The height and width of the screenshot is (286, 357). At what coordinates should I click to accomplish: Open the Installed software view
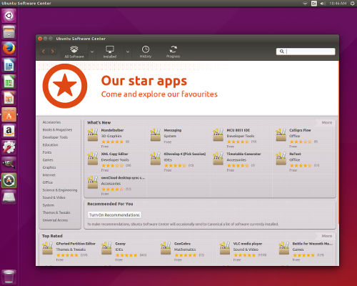click(110, 52)
